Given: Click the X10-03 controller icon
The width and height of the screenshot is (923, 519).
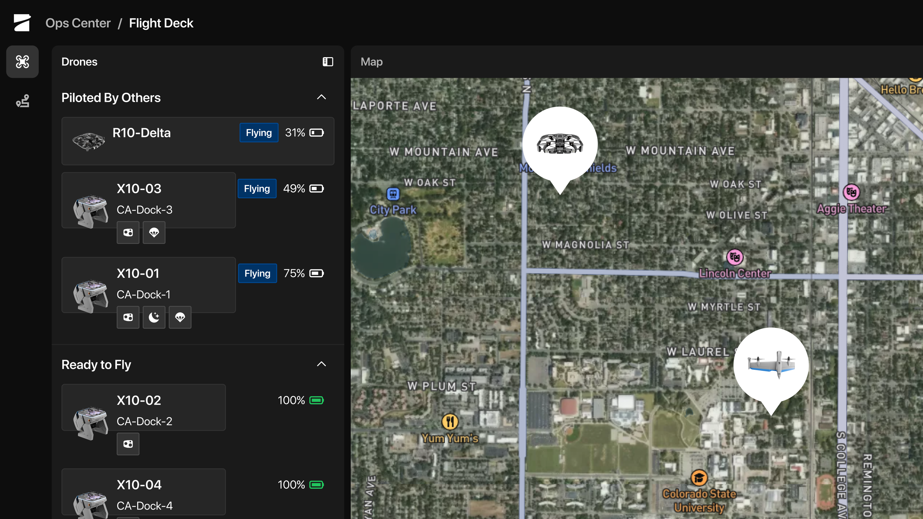Looking at the screenshot, I should coord(128,233).
